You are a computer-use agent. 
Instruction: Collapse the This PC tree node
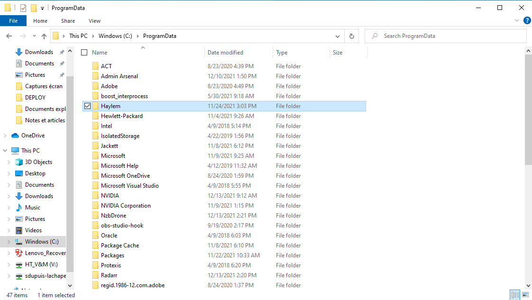tap(5, 151)
